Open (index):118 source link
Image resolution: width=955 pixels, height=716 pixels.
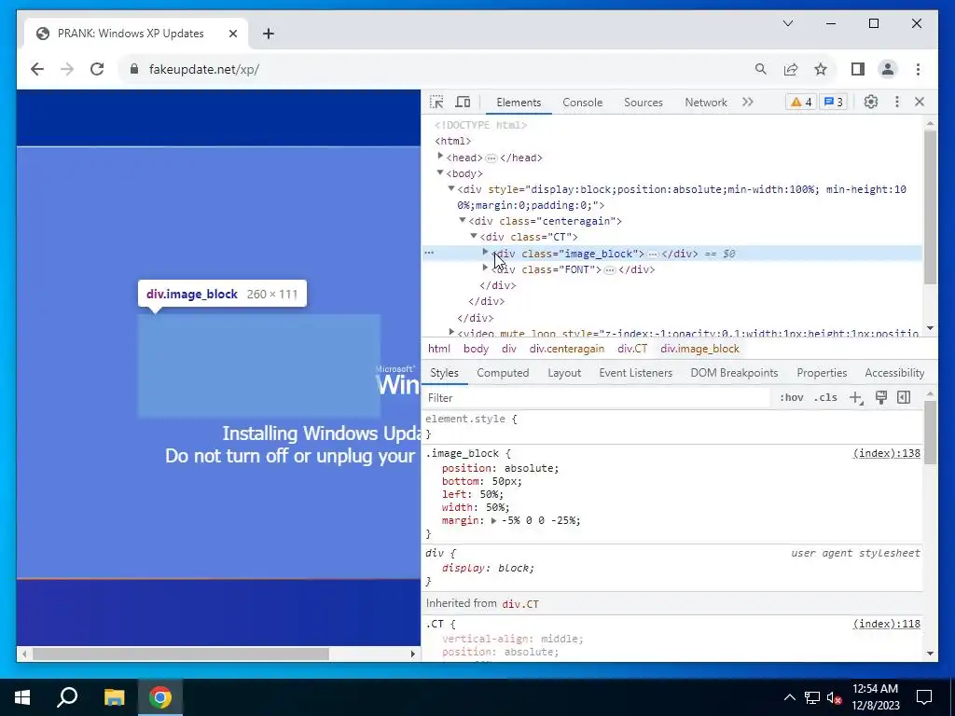click(887, 624)
